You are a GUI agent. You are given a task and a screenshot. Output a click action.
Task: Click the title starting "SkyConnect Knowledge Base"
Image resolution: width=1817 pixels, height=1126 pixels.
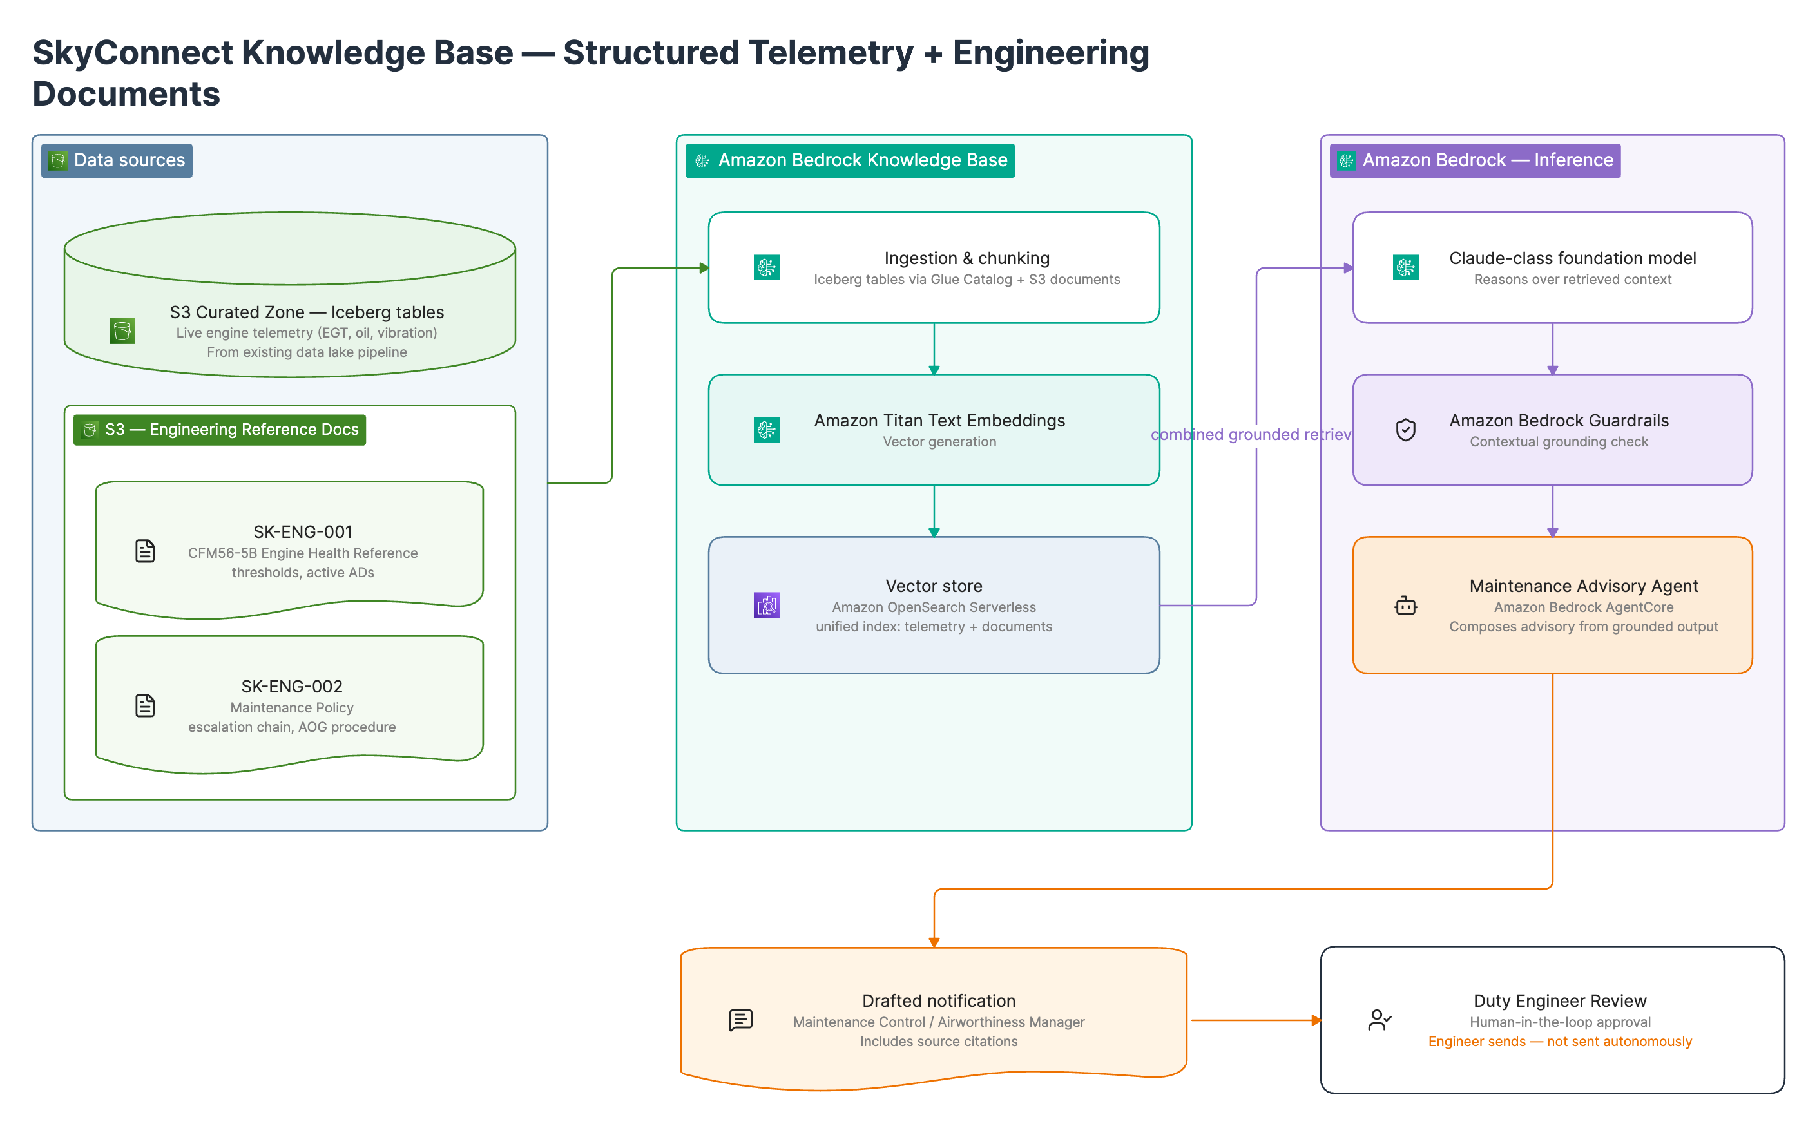590,73
